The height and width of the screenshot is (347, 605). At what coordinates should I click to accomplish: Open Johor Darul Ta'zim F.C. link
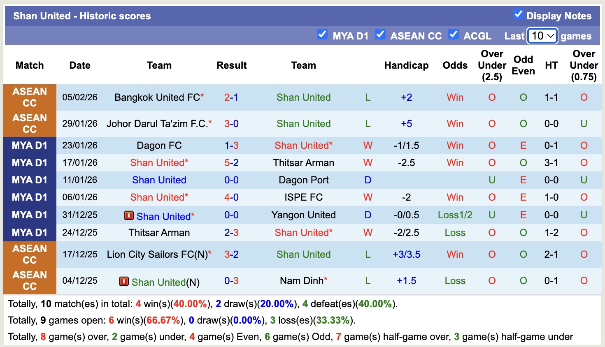point(157,123)
